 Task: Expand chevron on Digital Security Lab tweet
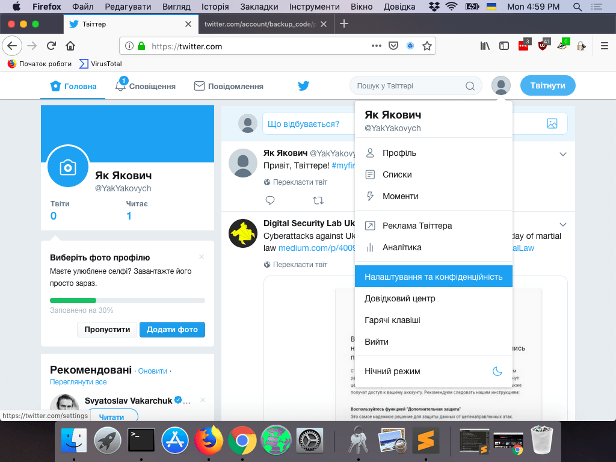point(563,224)
